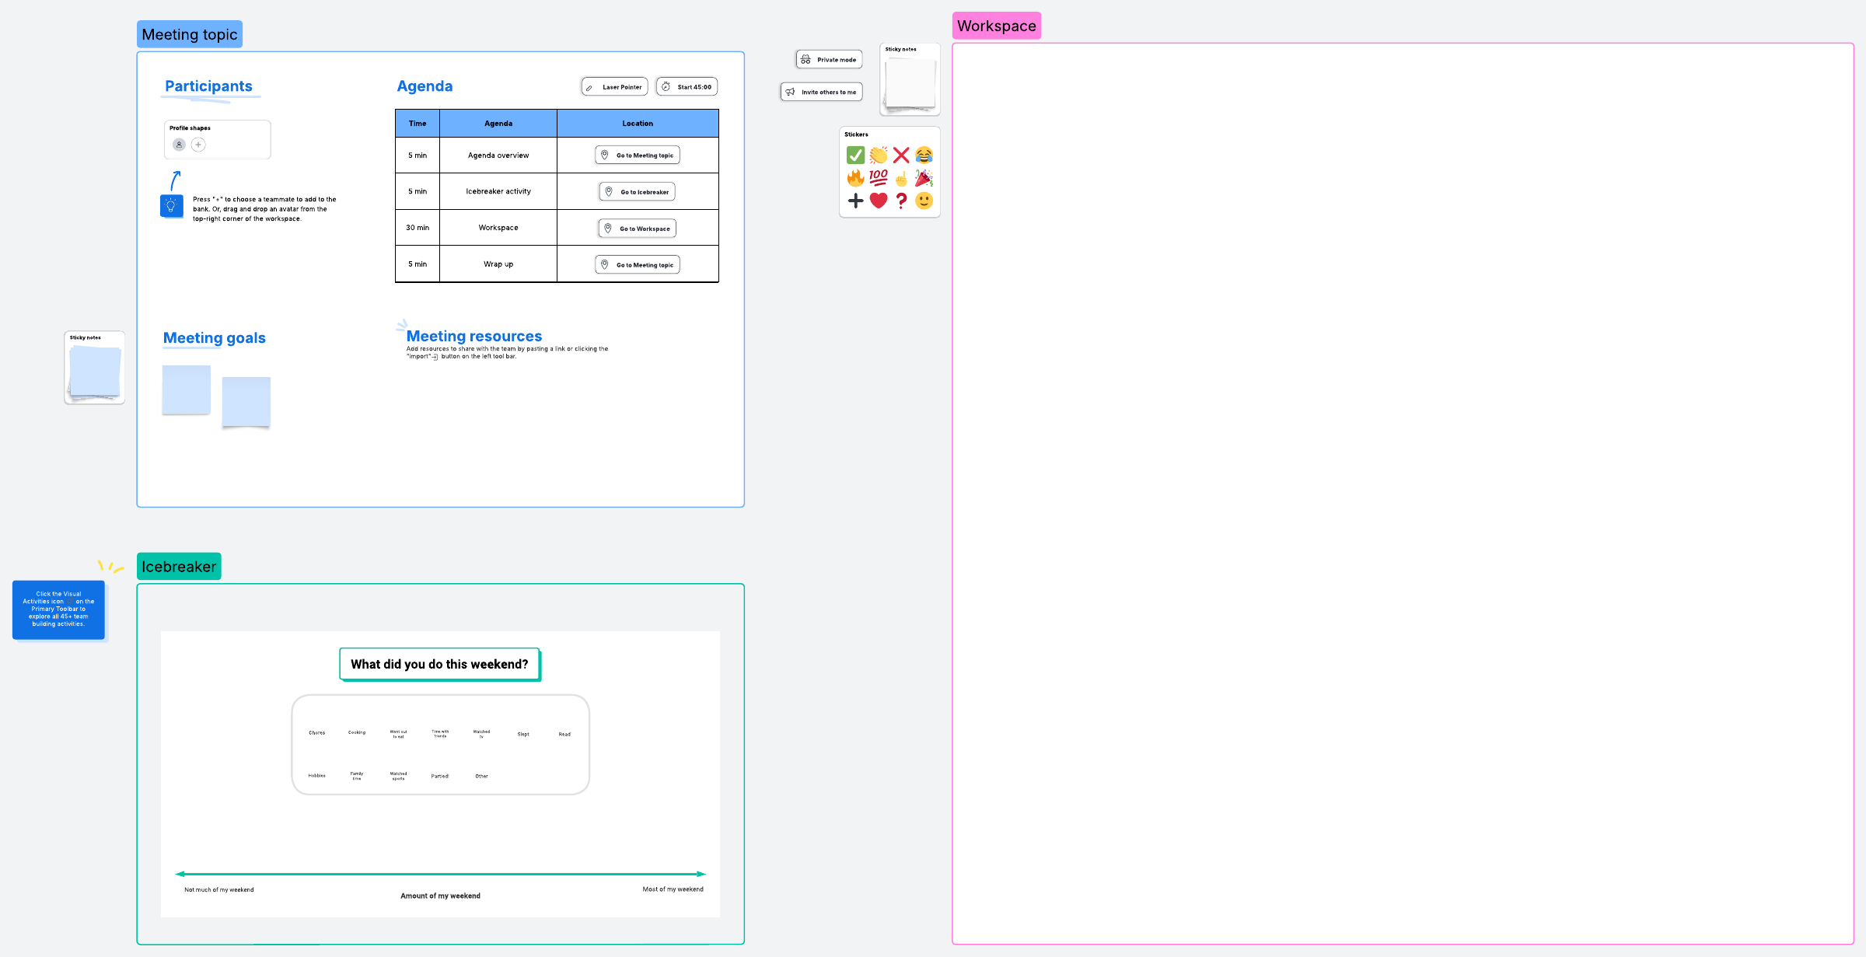
Task: Click the plus icon in Profile shapes
Action: (198, 145)
